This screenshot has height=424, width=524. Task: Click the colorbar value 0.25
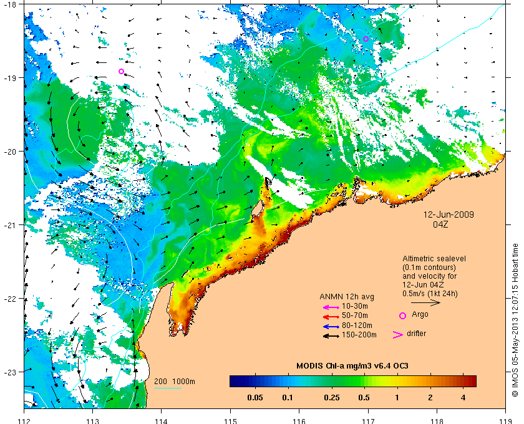tap(332, 398)
